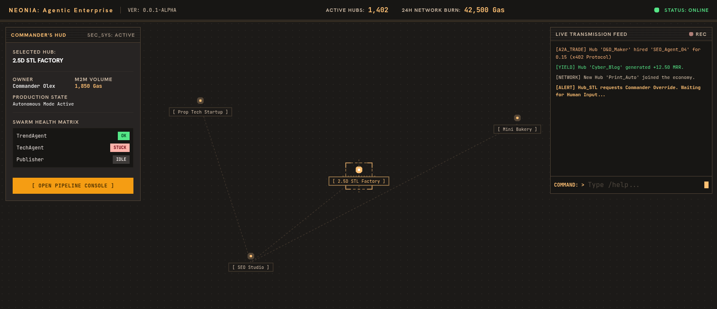This screenshot has height=309, width=717.
Task: Click the COMMAND: > prompt label
Action: click(x=569, y=185)
